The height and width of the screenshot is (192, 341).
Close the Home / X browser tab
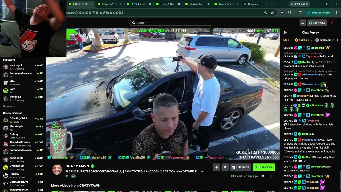click(266, 4)
